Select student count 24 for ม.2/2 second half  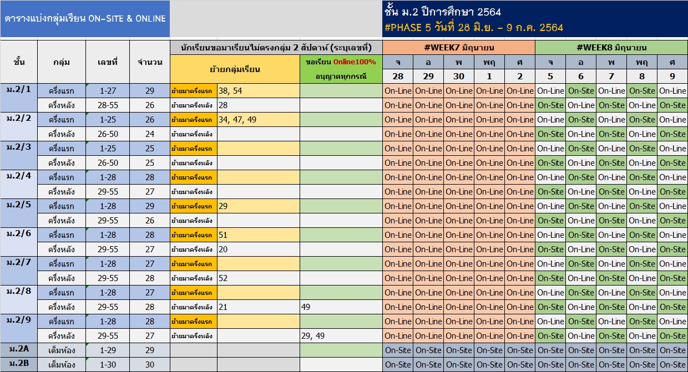[150, 134]
